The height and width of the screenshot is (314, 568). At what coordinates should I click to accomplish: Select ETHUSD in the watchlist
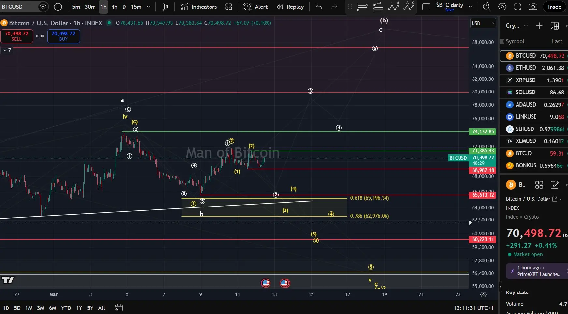pyautogui.click(x=534, y=68)
